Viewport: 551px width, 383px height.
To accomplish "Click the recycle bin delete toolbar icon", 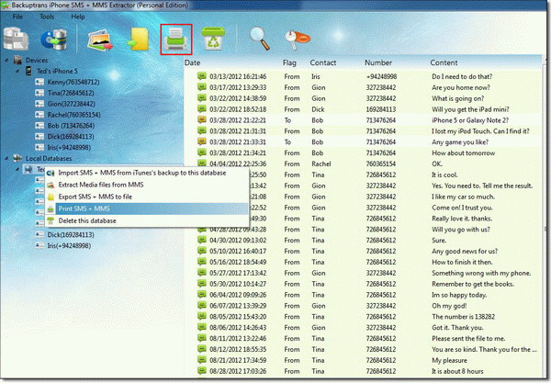I will 213,39.
